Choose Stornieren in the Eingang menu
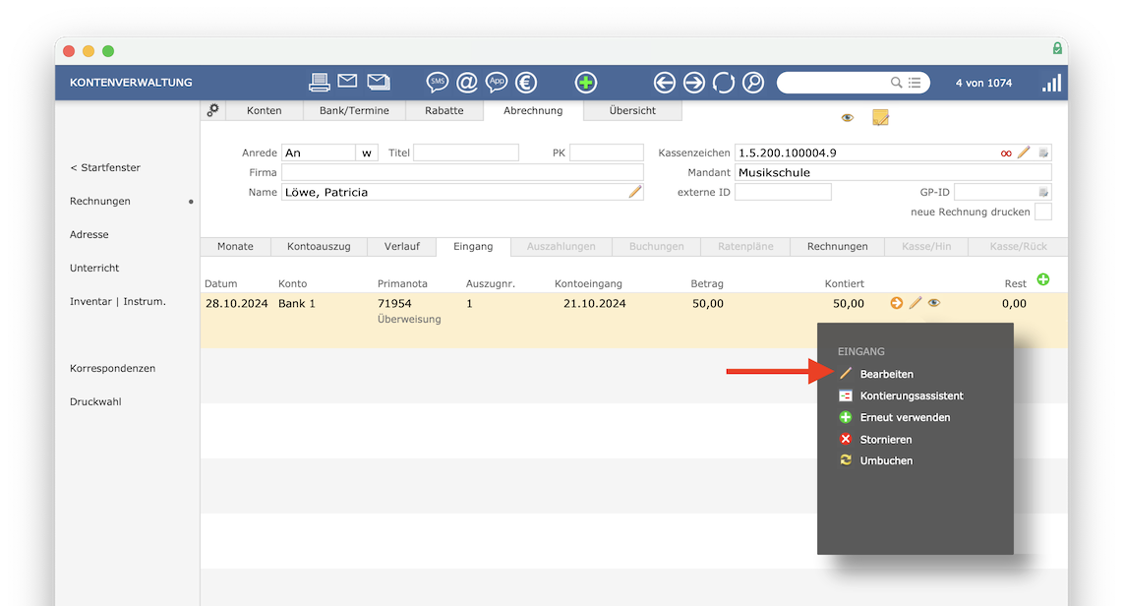The width and height of the screenshot is (1123, 606). pyautogui.click(x=886, y=439)
